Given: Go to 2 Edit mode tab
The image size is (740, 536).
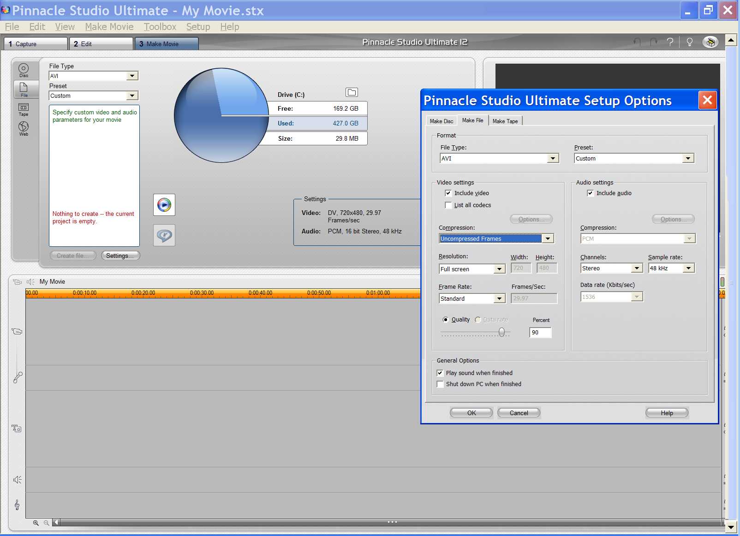Looking at the screenshot, I should tap(101, 44).
